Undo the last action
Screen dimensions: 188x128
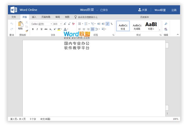coord(12,24)
